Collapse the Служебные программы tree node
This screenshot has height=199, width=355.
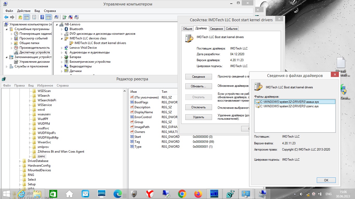pos(7,29)
